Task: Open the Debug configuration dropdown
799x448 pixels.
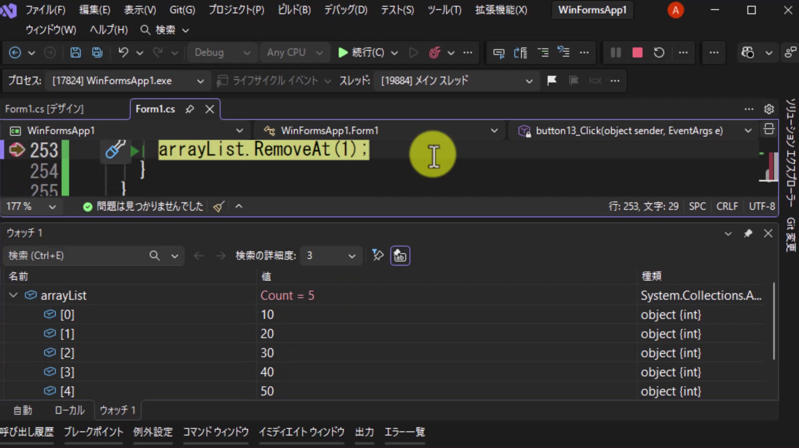Action: point(222,52)
